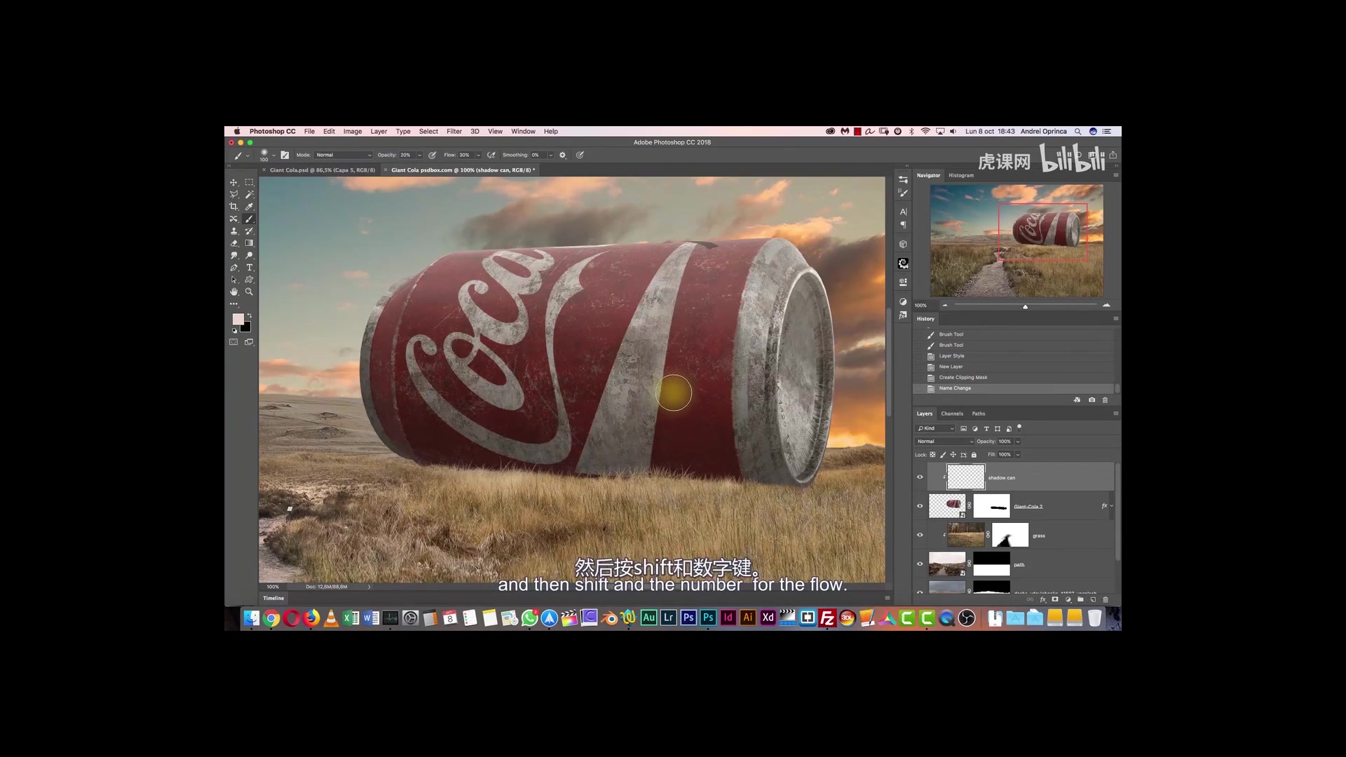The image size is (1346, 757).
Task: Select the Crop tool
Action: coord(234,207)
